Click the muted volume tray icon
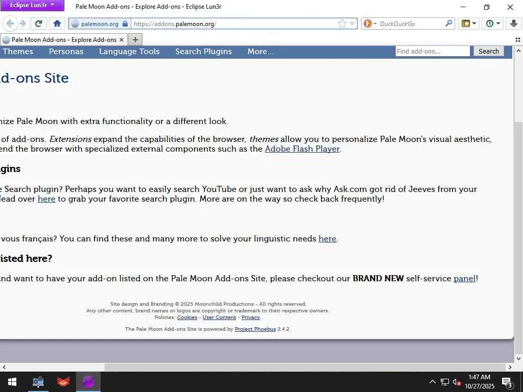Image resolution: width=523 pixels, height=392 pixels. click(x=457, y=382)
